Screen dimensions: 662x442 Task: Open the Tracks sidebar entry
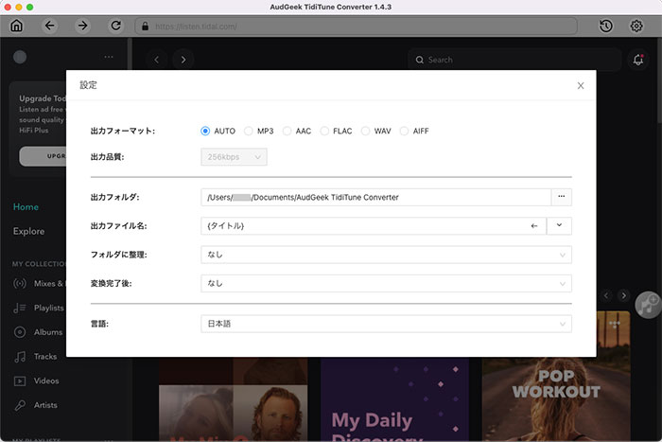pyautogui.click(x=45, y=357)
